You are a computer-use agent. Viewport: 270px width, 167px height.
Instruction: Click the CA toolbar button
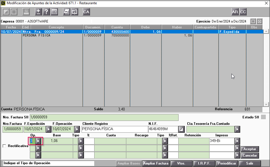[x=86, y=12]
